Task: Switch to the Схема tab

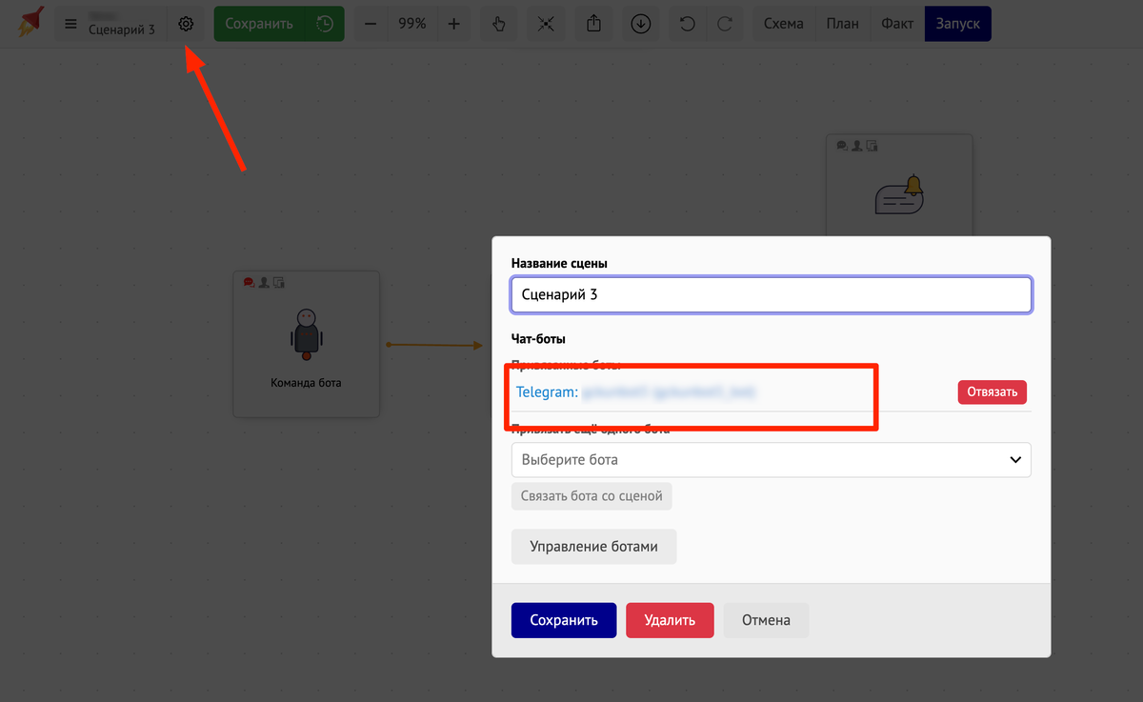Action: click(x=783, y=24)
